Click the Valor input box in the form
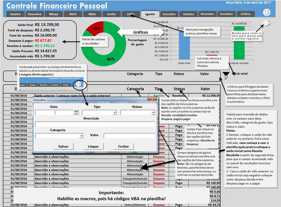Image resolution: width=281 pixels, height=207 pixels. click(x=129, y=135)
